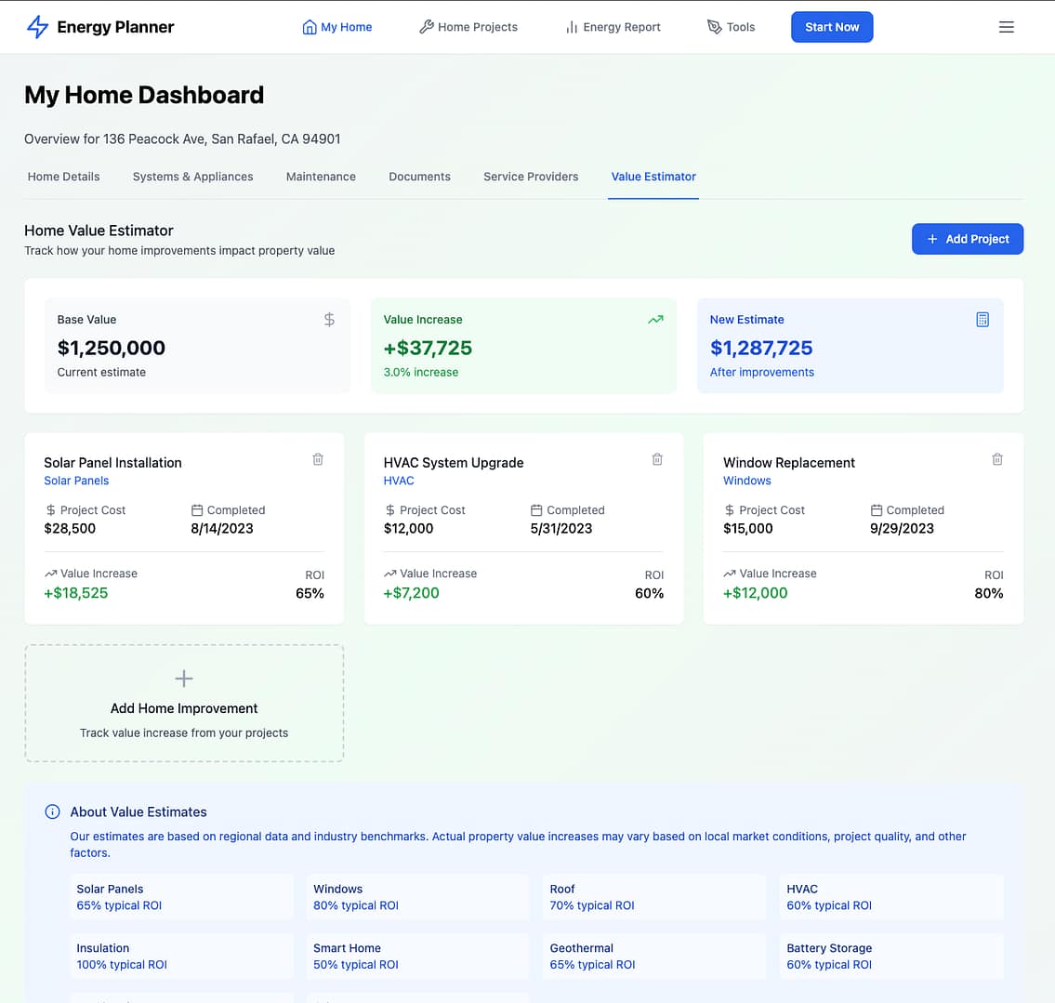
Task: Click the +$7,200 value increase
Action: pyautogui.click(x=411, y=593)
